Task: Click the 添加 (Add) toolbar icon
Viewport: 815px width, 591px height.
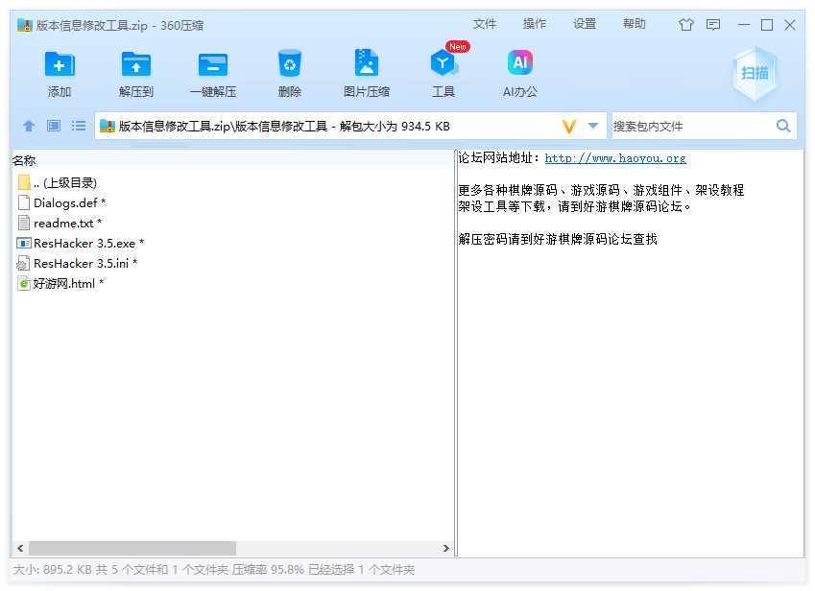Action: pos(60,65)
